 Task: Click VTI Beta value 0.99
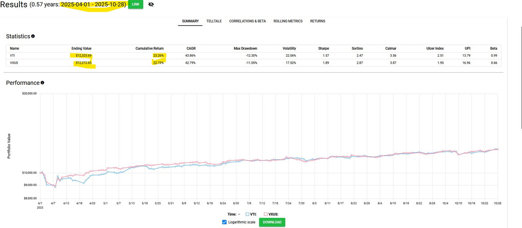pos(494,55)
